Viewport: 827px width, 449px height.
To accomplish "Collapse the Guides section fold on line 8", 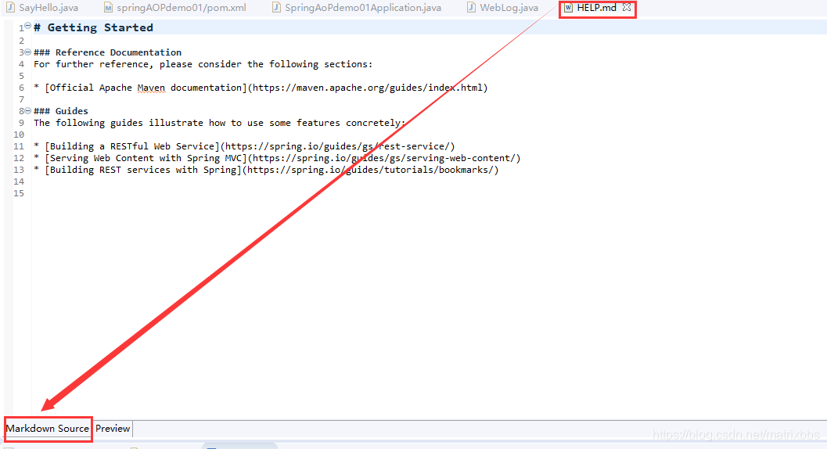I will [x=28, y=111].
